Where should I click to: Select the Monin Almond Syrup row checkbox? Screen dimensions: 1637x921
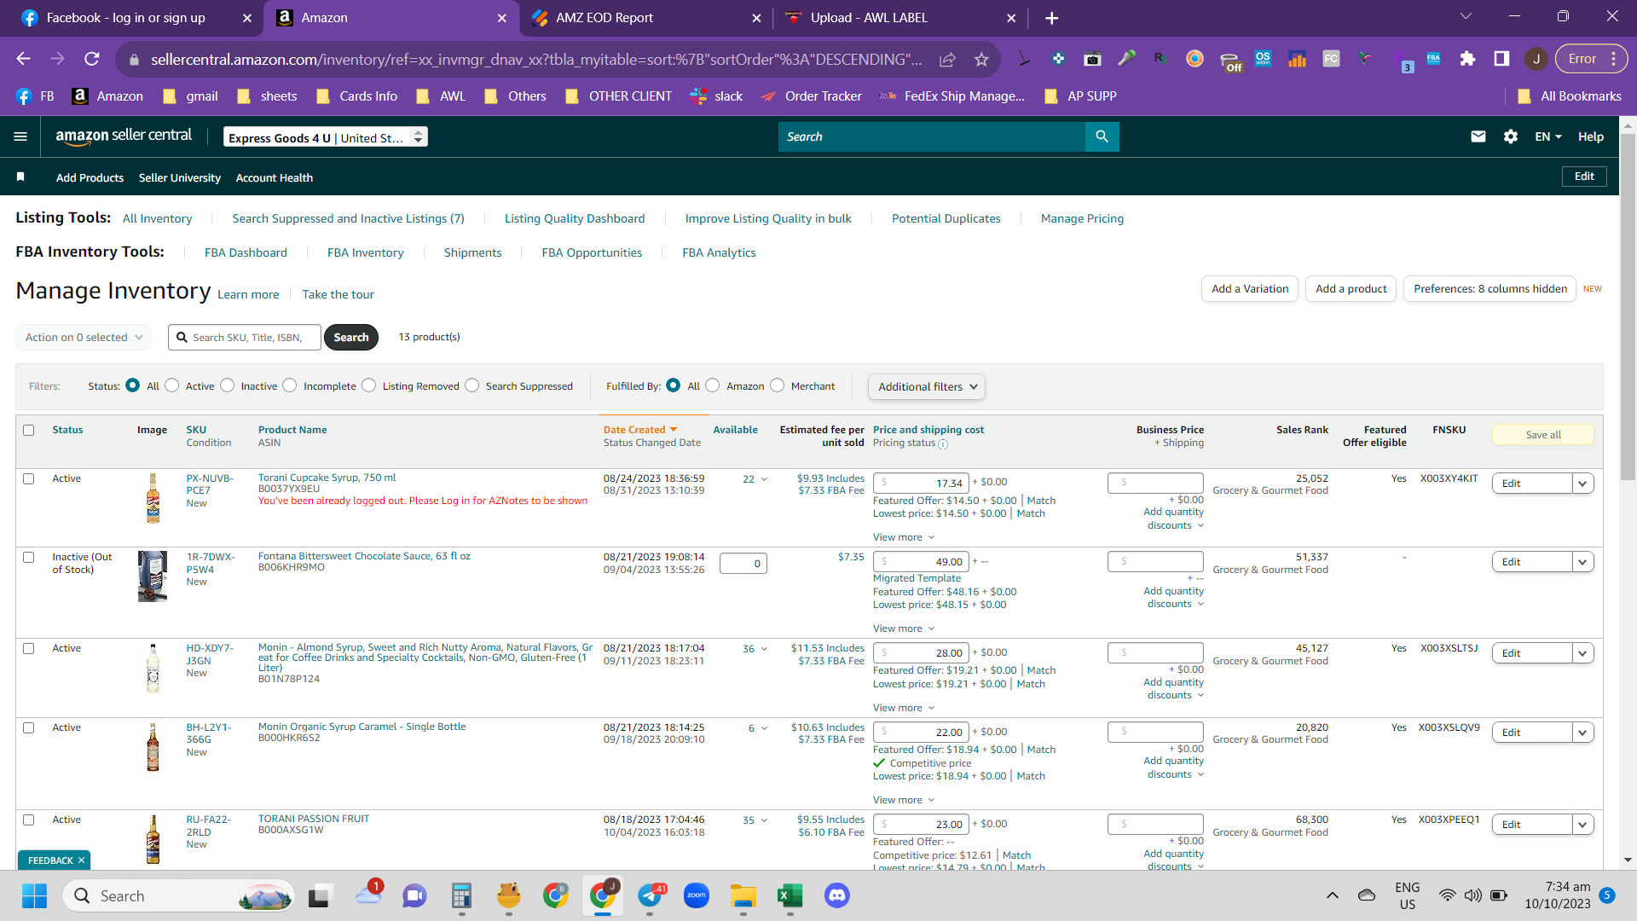point(29,649)
